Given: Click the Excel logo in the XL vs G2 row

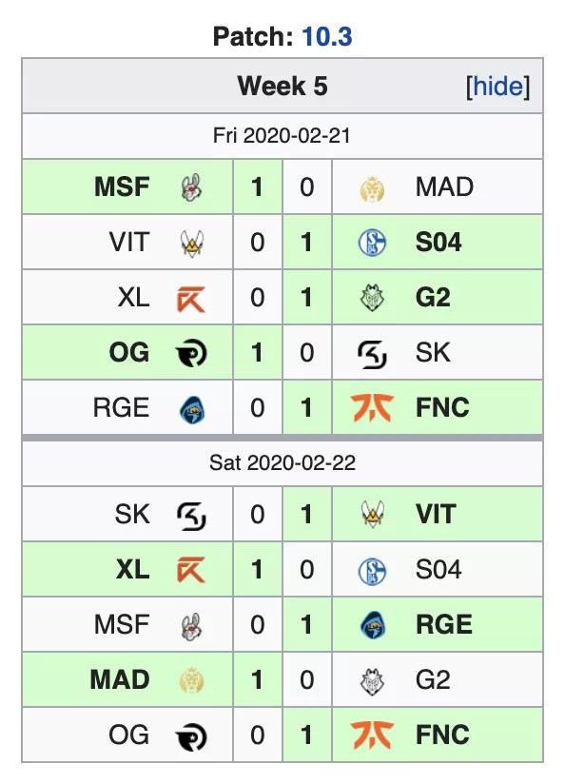Looking at the screenshot, I should pyautogui.click(x=191, y=299).
